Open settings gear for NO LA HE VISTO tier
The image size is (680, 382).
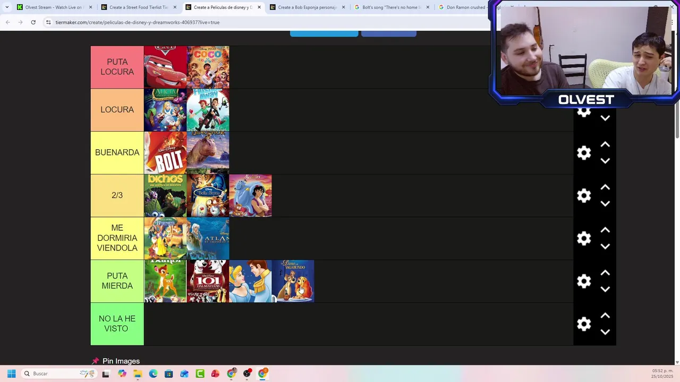pyautogui.click(x=584, y=324)
